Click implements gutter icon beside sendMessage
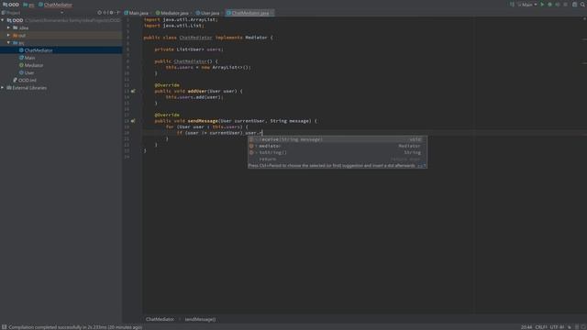The image size is (587, 330). (x=133, y=121)
